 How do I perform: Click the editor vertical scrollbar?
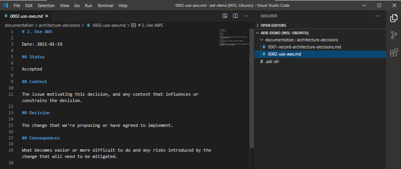click(252, 89)
